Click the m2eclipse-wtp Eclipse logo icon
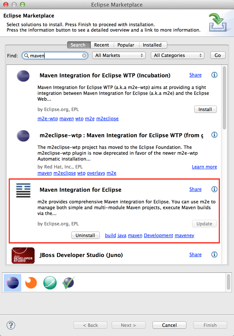Screen dimensions: 234x336 pyautogui.click(x=23, y=136)
